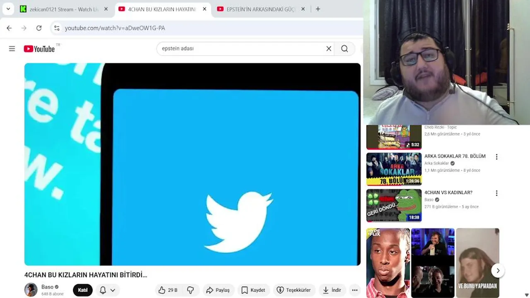The image size is (530, 298).
Task: Click '1,1 Mn görüntüleme • 8 yıl önce' text
Action: click(452, 171)
